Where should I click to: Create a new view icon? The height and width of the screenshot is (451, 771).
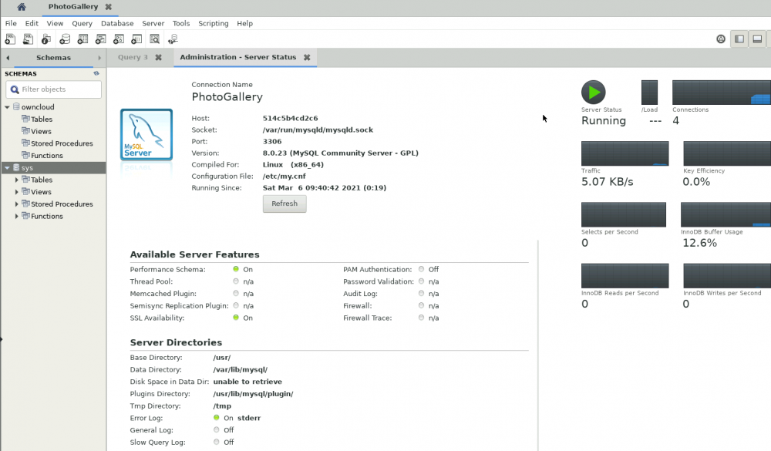[101, 39]
